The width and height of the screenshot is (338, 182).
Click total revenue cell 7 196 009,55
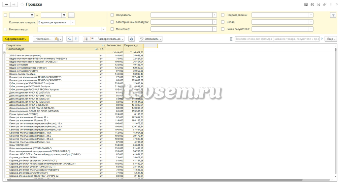click(134, 52)
